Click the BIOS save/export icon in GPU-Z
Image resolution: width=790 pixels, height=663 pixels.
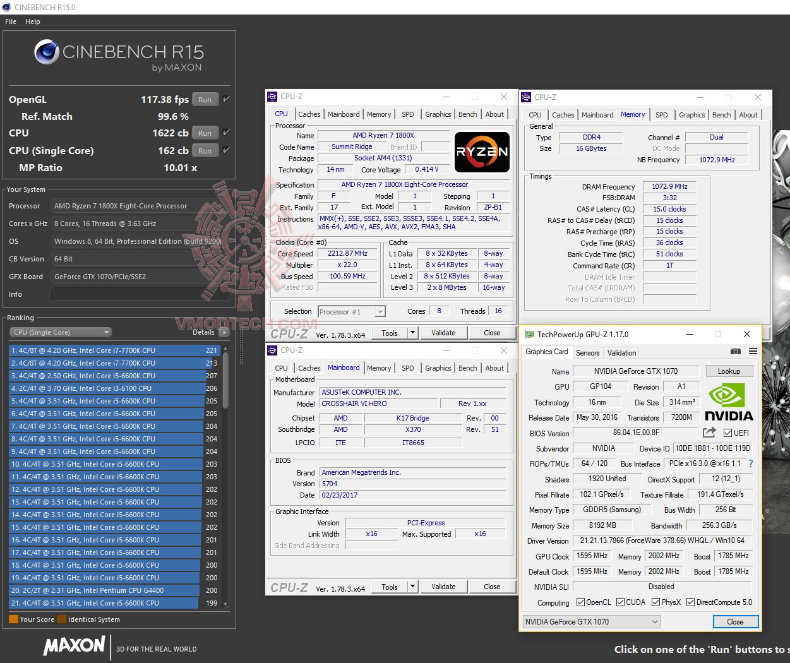coord(709,433)
